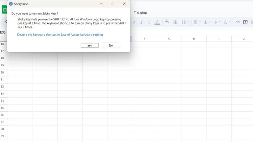Select row 46 header
Image resolution: width=253 pixels, height=142 pixels.
4,44
